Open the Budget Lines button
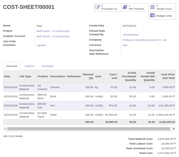 coord(162,16)
